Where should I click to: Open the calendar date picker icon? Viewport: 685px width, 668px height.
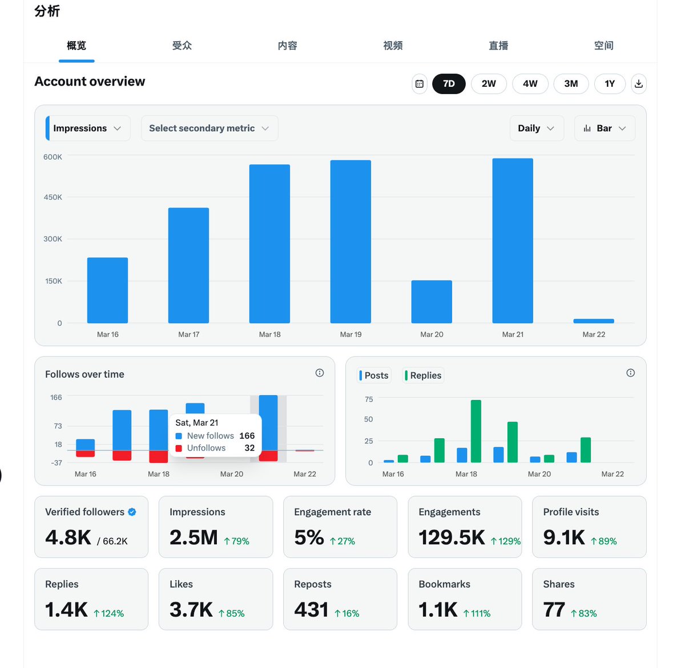pos(419,84)
